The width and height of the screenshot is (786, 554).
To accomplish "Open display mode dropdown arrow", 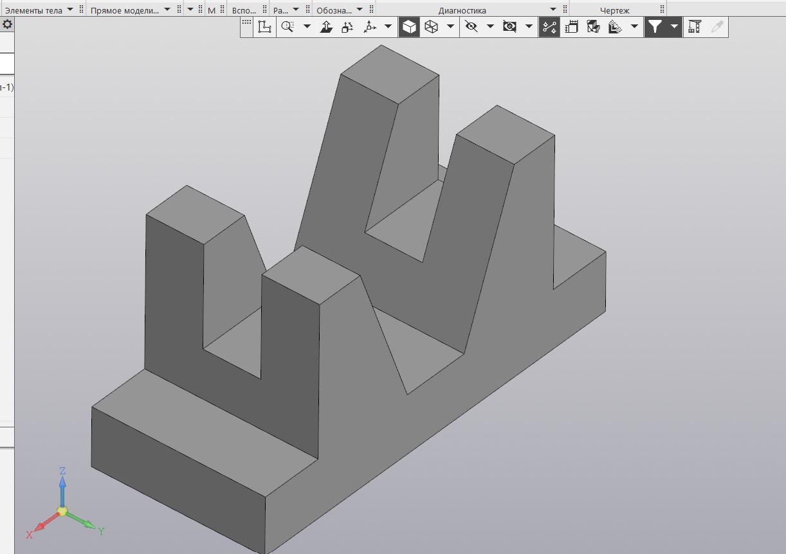I will [x=450, y=27].
